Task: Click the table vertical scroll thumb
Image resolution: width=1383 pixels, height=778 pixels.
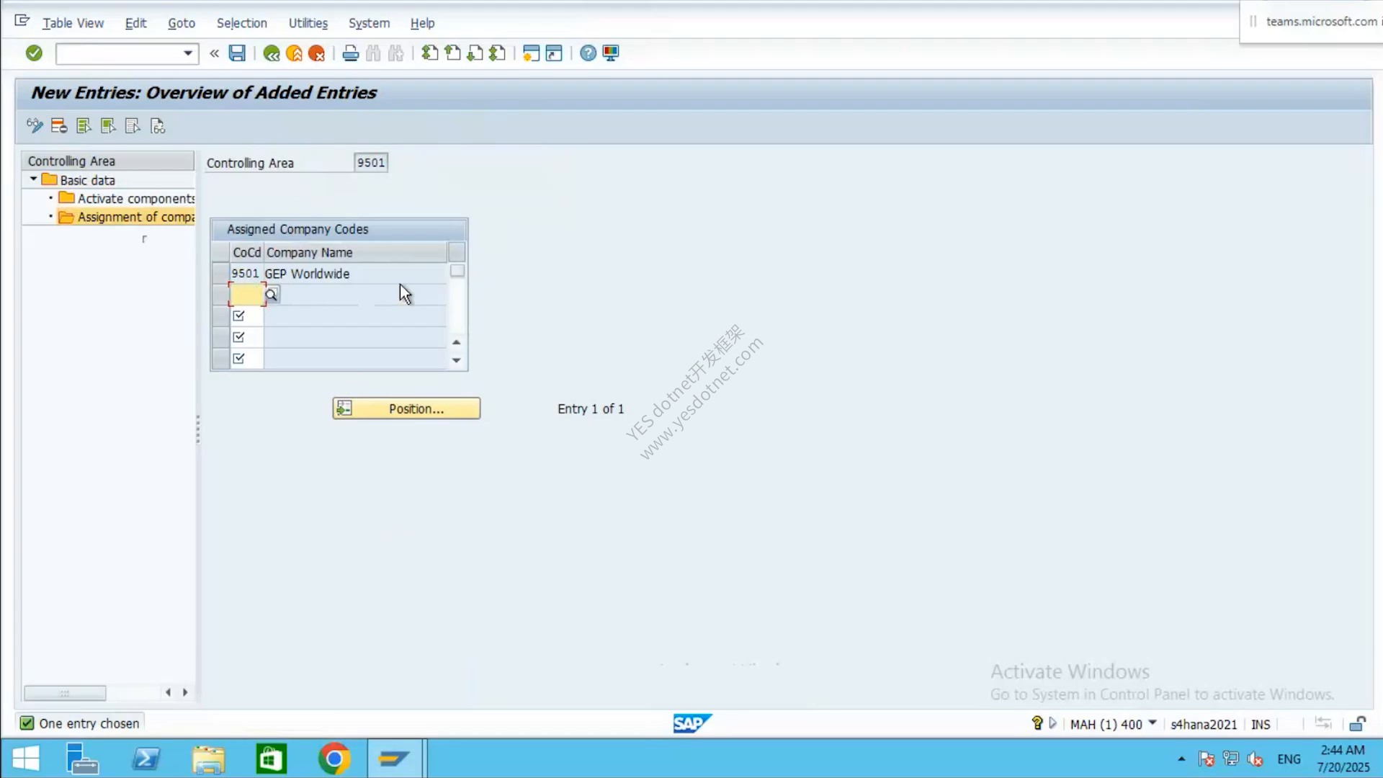Action: coord(457,271)
